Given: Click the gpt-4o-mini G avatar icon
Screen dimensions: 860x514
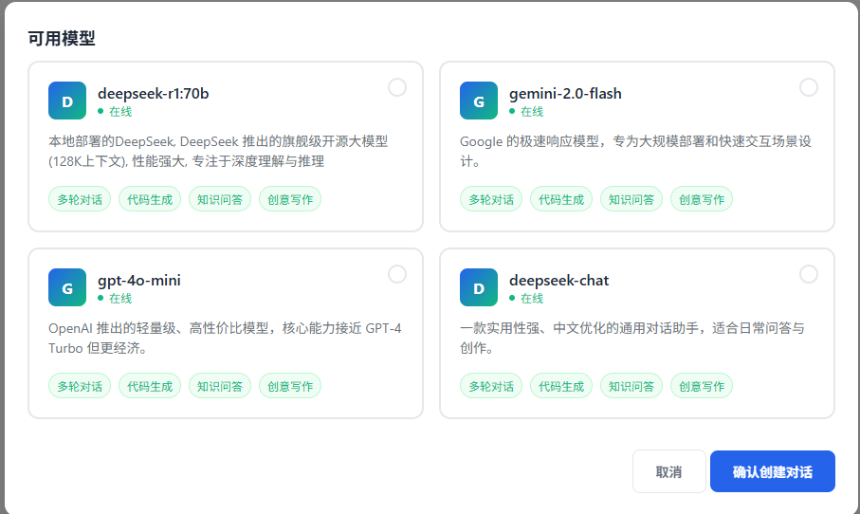Looking at the screenshot, I should (67, 287).
